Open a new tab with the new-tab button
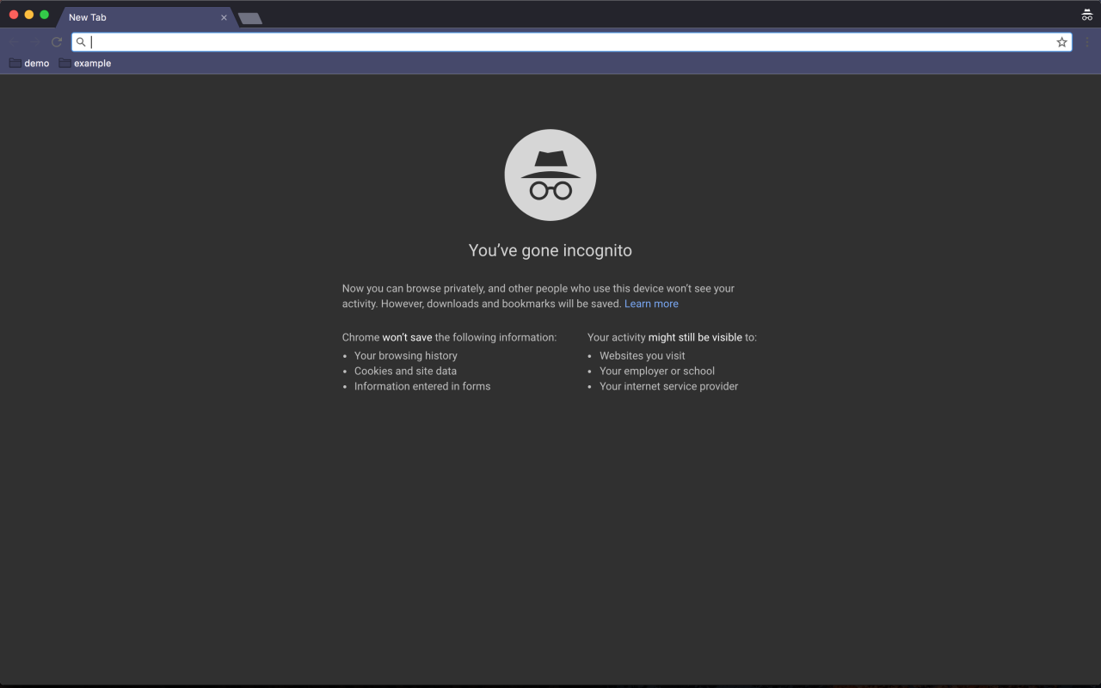Viewport: 1101px width, 688px height. (250, 18)
